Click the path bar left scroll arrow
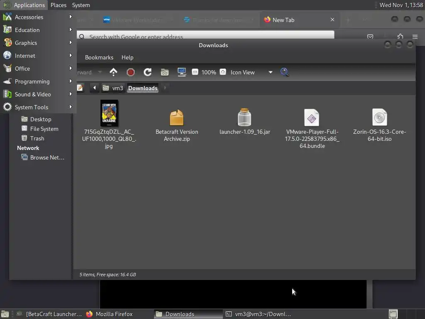 (94, 88)
